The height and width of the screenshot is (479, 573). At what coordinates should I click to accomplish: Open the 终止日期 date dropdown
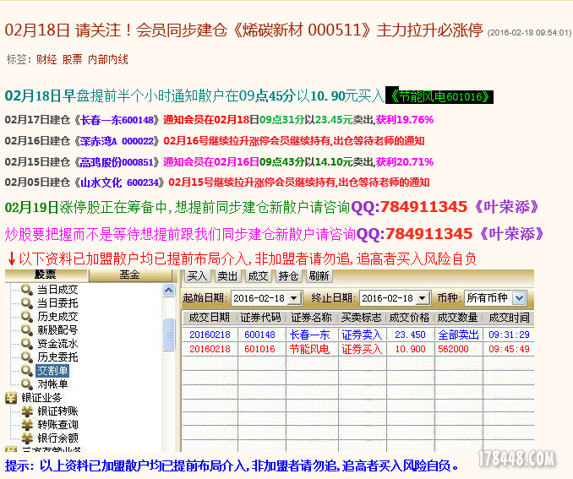pos(423,298)
